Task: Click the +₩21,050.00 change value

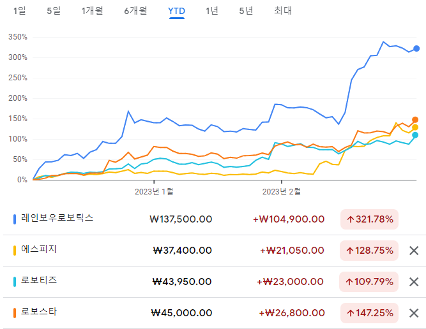Action: coord(292,251)
